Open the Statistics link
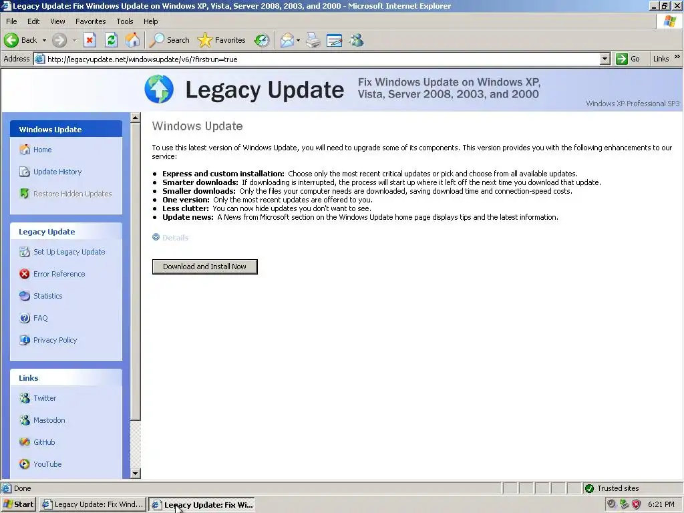The image size is (684, 513). click(x=48, y=296)
